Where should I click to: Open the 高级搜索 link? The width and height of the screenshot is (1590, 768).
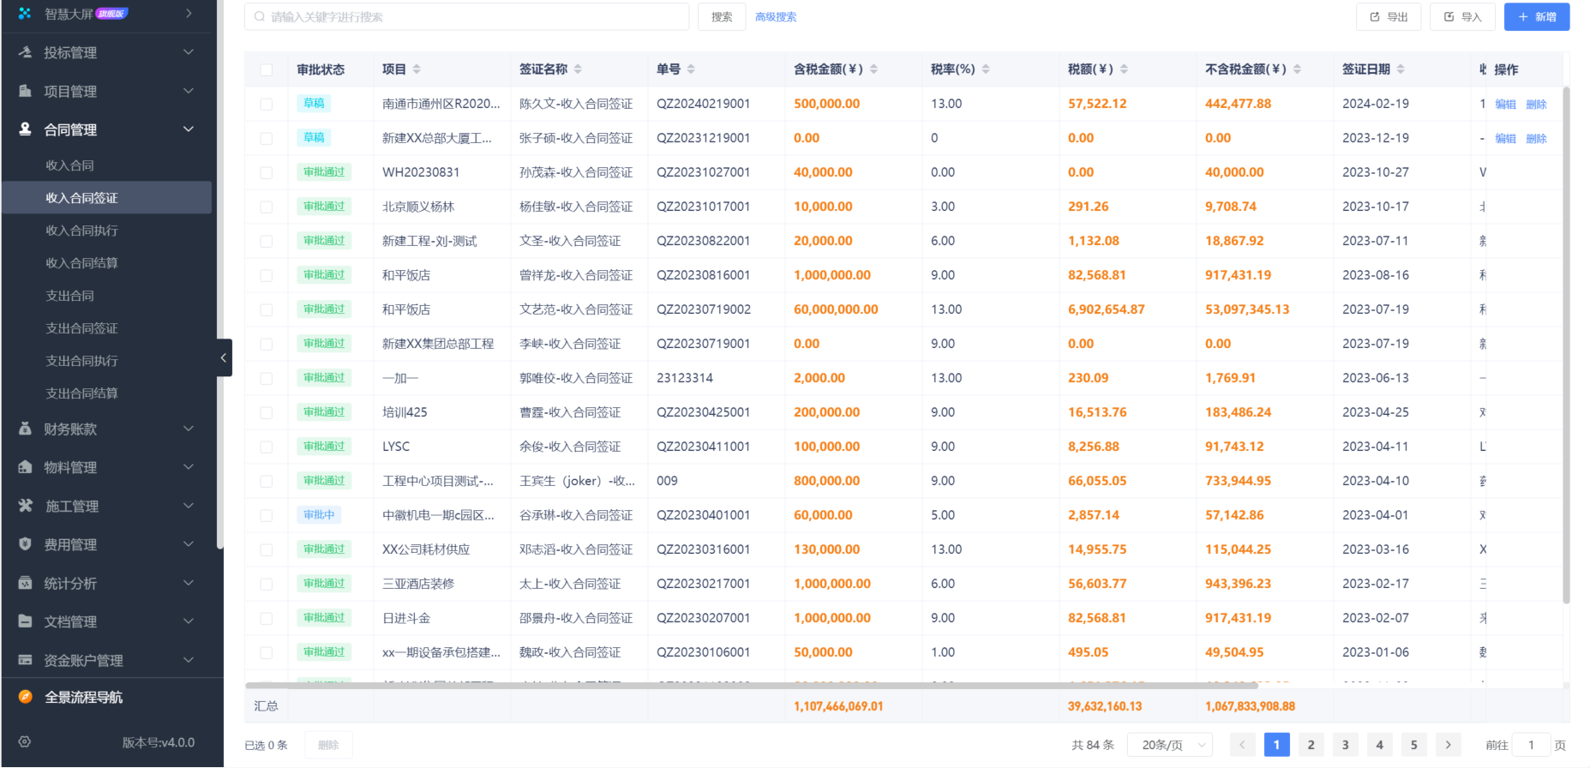[x=776, y=17]
